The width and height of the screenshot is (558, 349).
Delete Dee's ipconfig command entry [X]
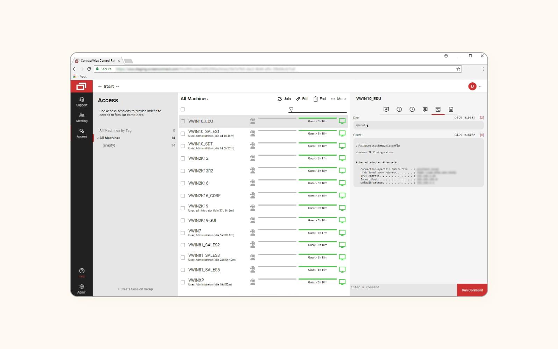coord(482,118)
